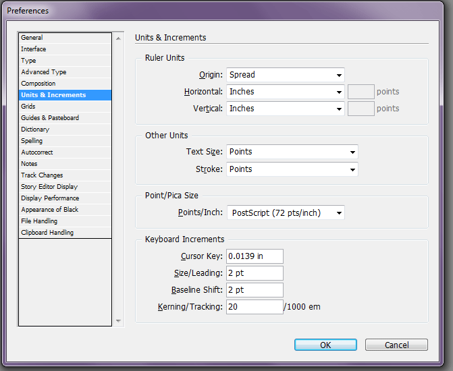
Task: Dismiss the dialog with Cancel
Action: point(396,345)
